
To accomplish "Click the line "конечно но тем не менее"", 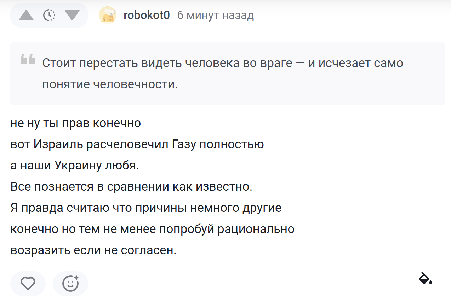I will 152,229.
